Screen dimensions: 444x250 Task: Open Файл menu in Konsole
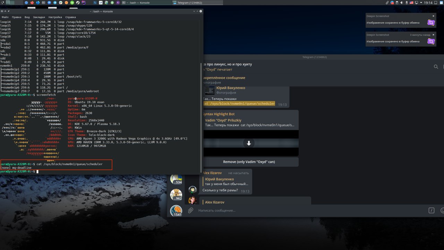(x=5, y=17)
